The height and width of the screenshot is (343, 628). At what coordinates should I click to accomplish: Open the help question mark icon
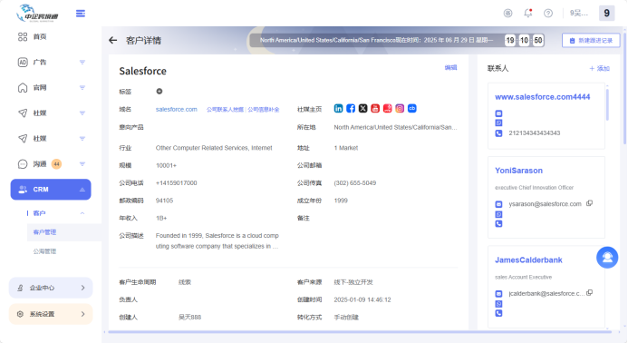click(548, 14)
